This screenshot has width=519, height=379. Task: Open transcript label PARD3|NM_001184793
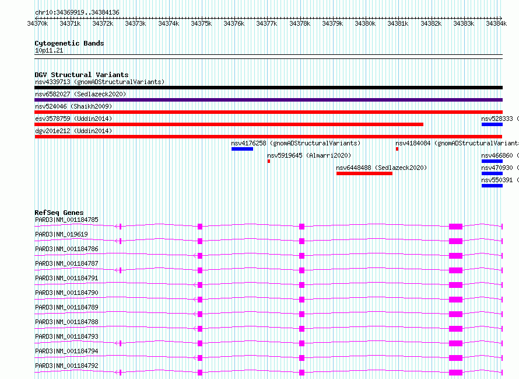tap(66, 336)
